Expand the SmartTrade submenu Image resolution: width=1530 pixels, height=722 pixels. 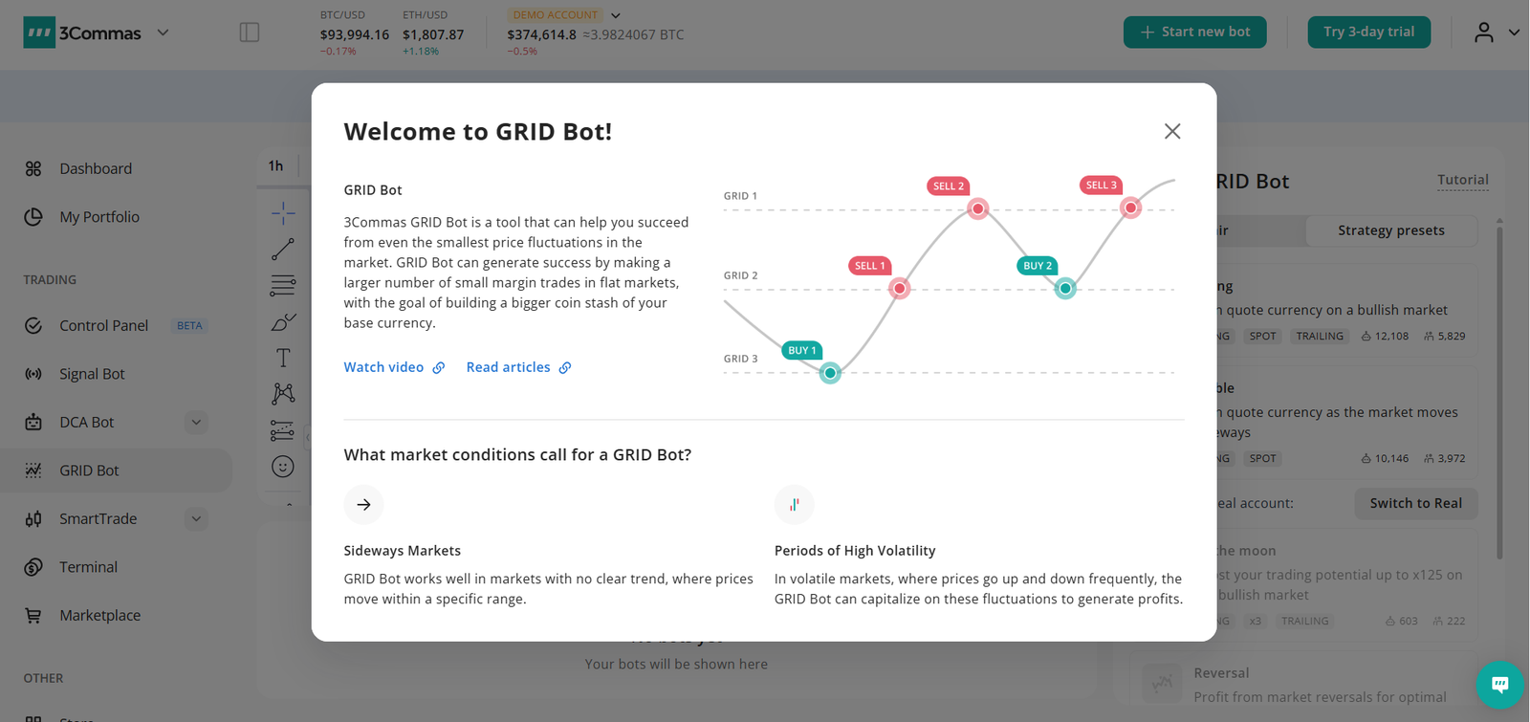pos(196,518)
